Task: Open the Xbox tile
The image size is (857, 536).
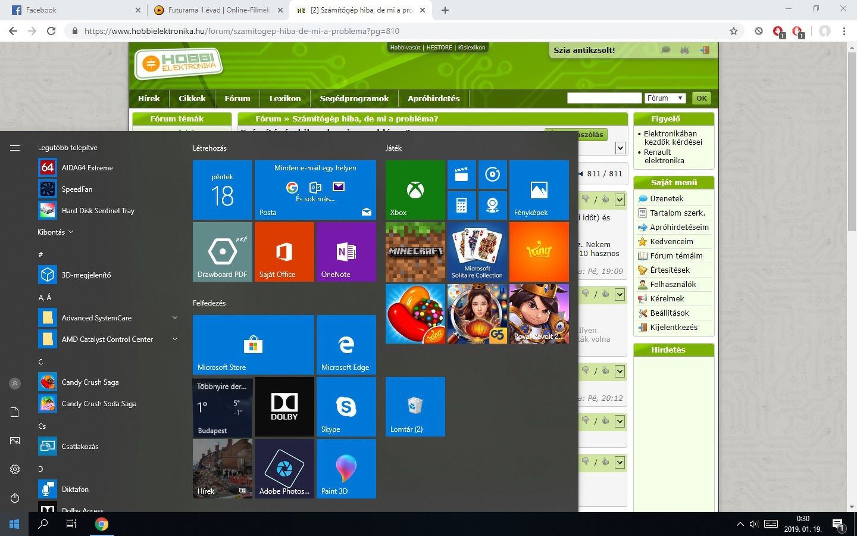Action: (415, 190)
